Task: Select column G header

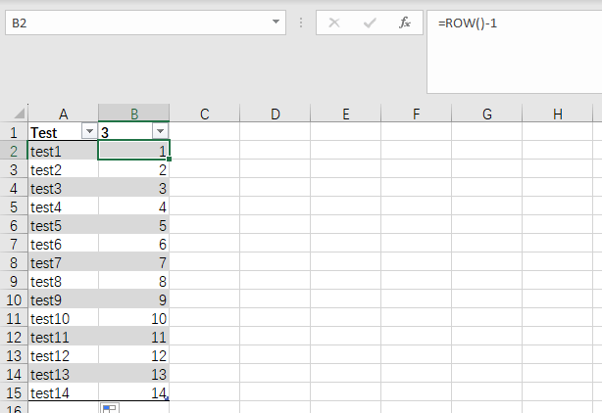Action: coord(487,114)
